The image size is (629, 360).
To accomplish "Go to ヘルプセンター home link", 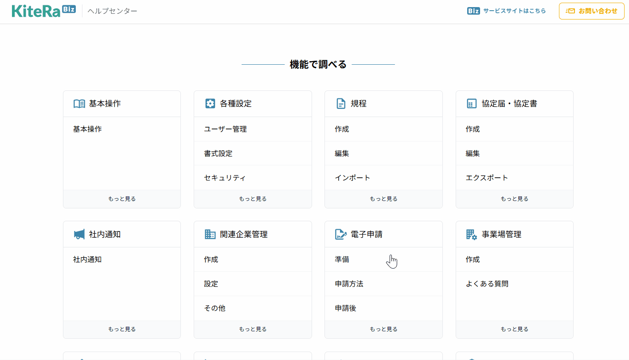I will (x=112, y=11).
